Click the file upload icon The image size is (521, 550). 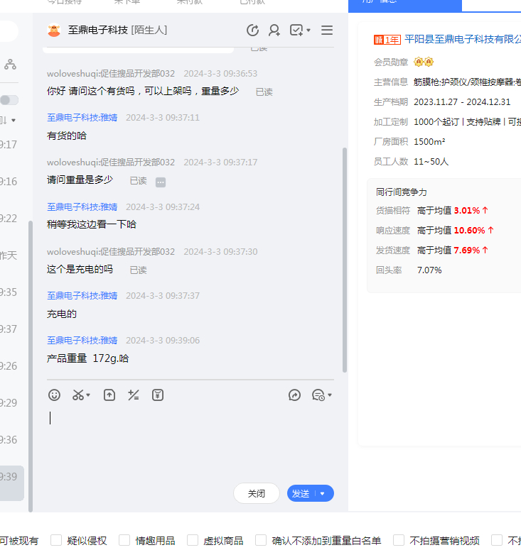pos(109,395)
